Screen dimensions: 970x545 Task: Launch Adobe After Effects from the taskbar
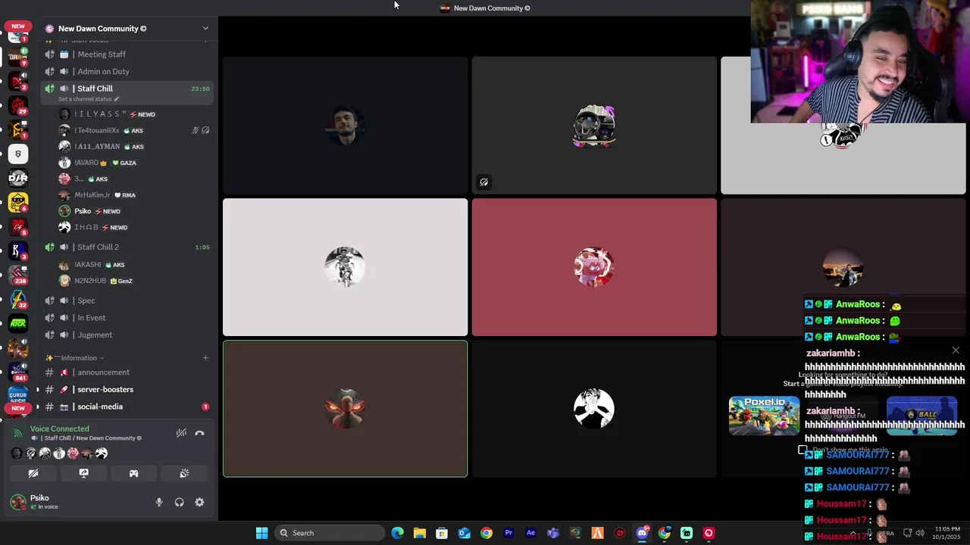[530, 533]
